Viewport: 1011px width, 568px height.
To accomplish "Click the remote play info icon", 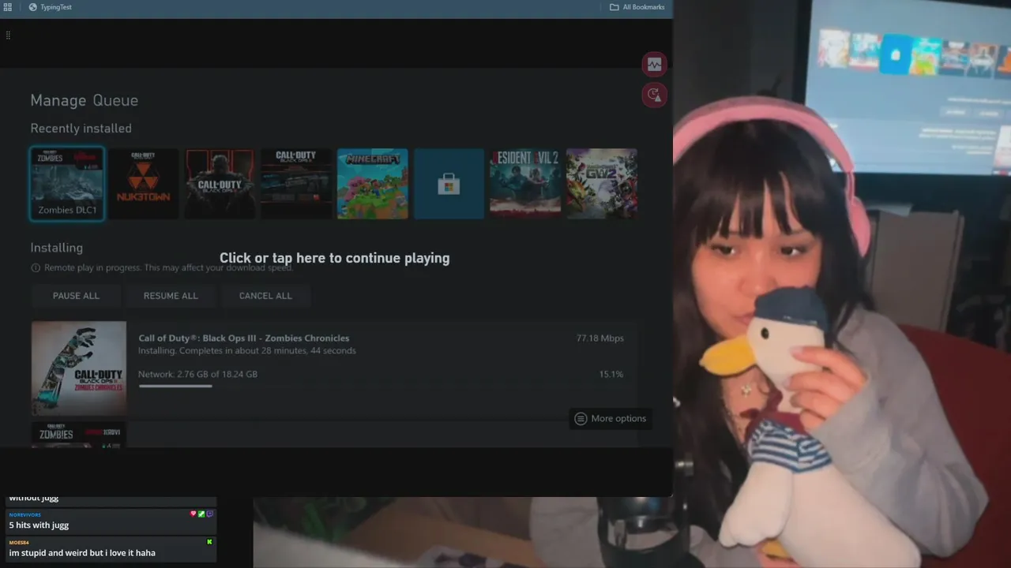I will point(36,268).
